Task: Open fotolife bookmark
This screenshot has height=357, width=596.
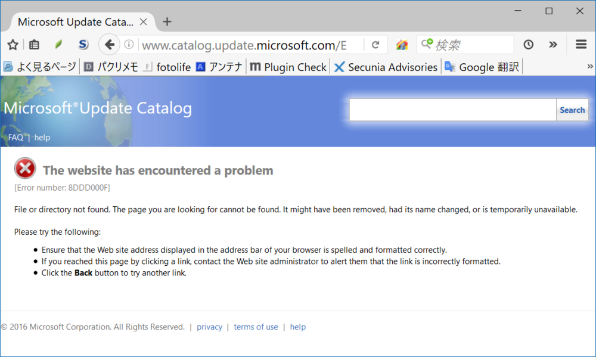Action: click(x=167, y=67)
